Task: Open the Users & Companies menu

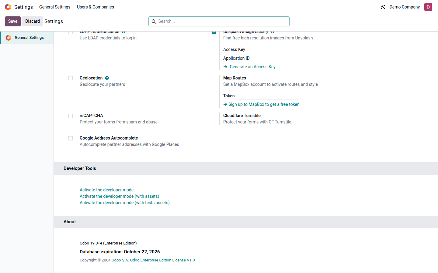Action: tap(96, 7)
